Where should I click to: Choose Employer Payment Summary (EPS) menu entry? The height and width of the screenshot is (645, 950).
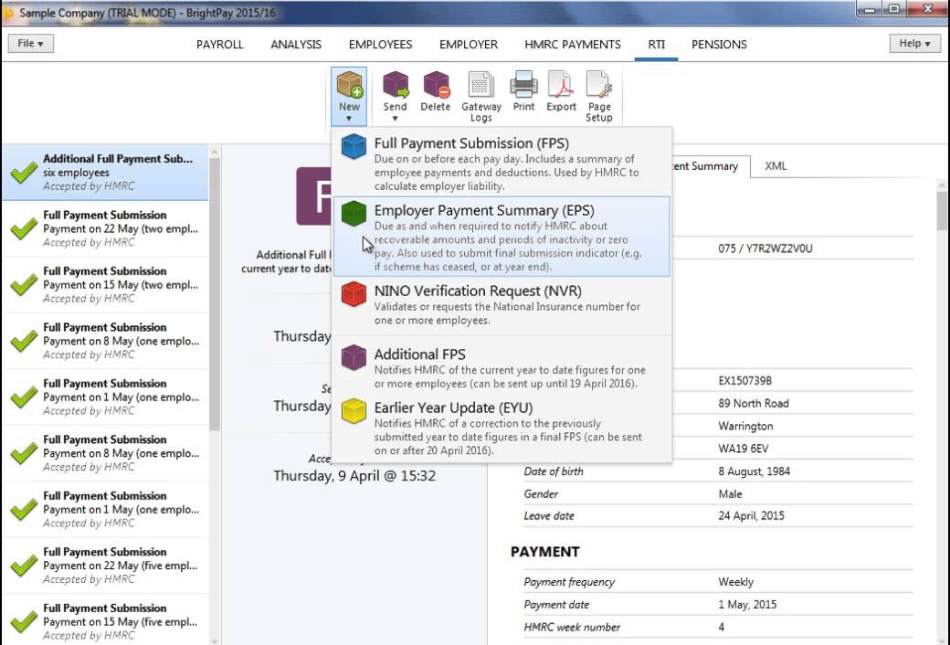tap(501, 237)
